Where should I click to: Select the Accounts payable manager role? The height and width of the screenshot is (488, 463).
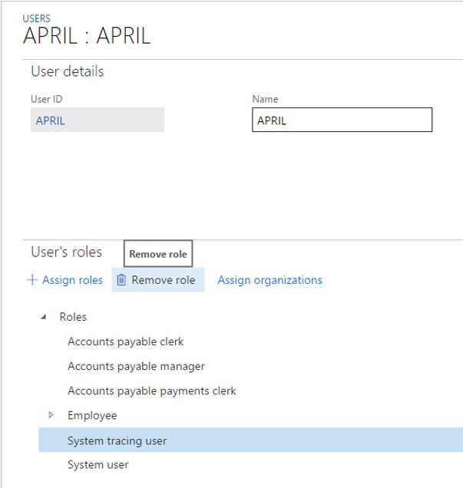pyautogui.click(x=136, y=366)
